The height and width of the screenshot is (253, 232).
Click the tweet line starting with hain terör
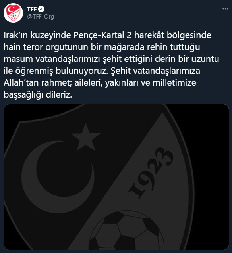102,47
